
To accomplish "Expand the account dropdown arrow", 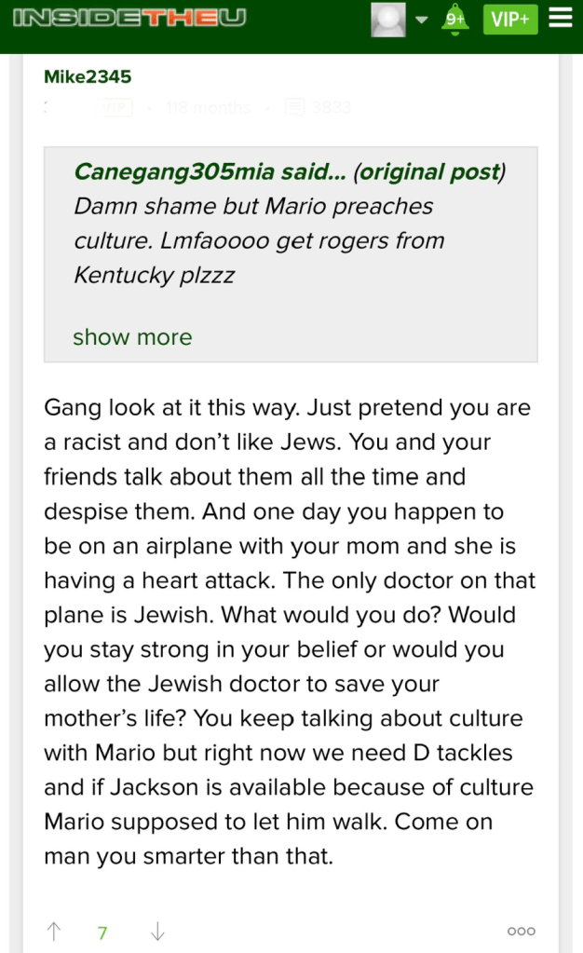I will [422, 20].
